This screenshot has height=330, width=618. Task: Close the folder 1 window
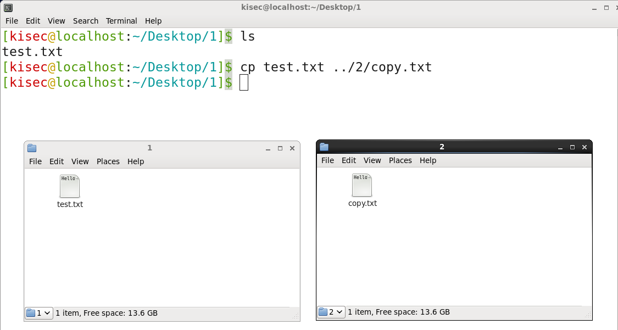[x=292, y=148]
